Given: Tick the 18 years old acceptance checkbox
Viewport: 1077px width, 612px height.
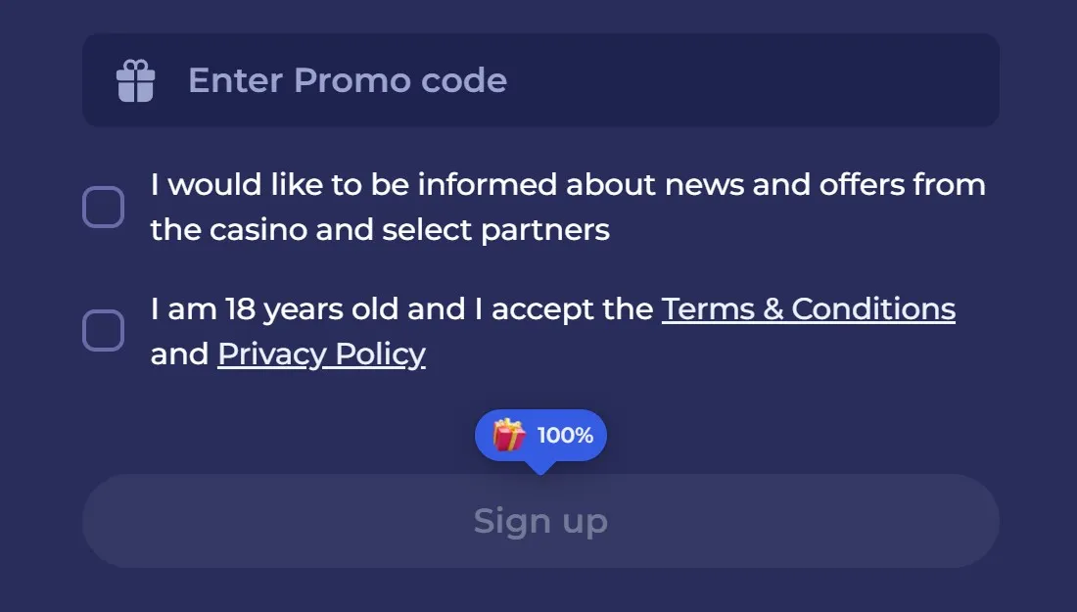Looking at the screenshot, I should (x=103, y=331).
